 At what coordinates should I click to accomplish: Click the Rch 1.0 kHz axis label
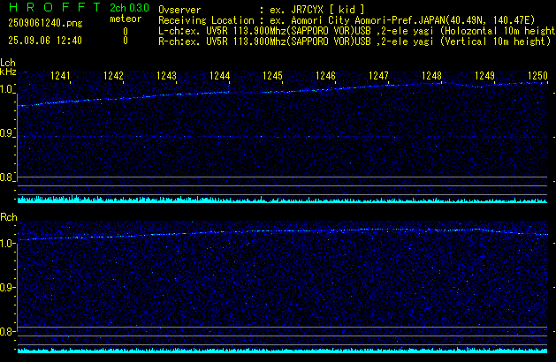pos(7,244)
